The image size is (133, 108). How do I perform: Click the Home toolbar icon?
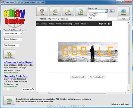[42, 11]
